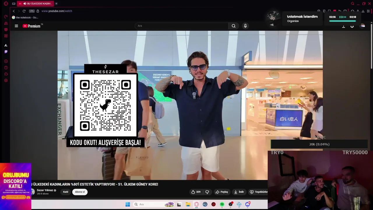The image size is (373, 210).
Task: Click the video title text
Action: click(95, 184)
